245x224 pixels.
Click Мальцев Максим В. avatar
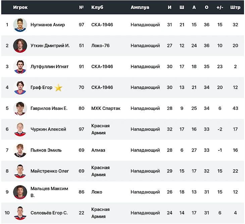coord(20,192)
